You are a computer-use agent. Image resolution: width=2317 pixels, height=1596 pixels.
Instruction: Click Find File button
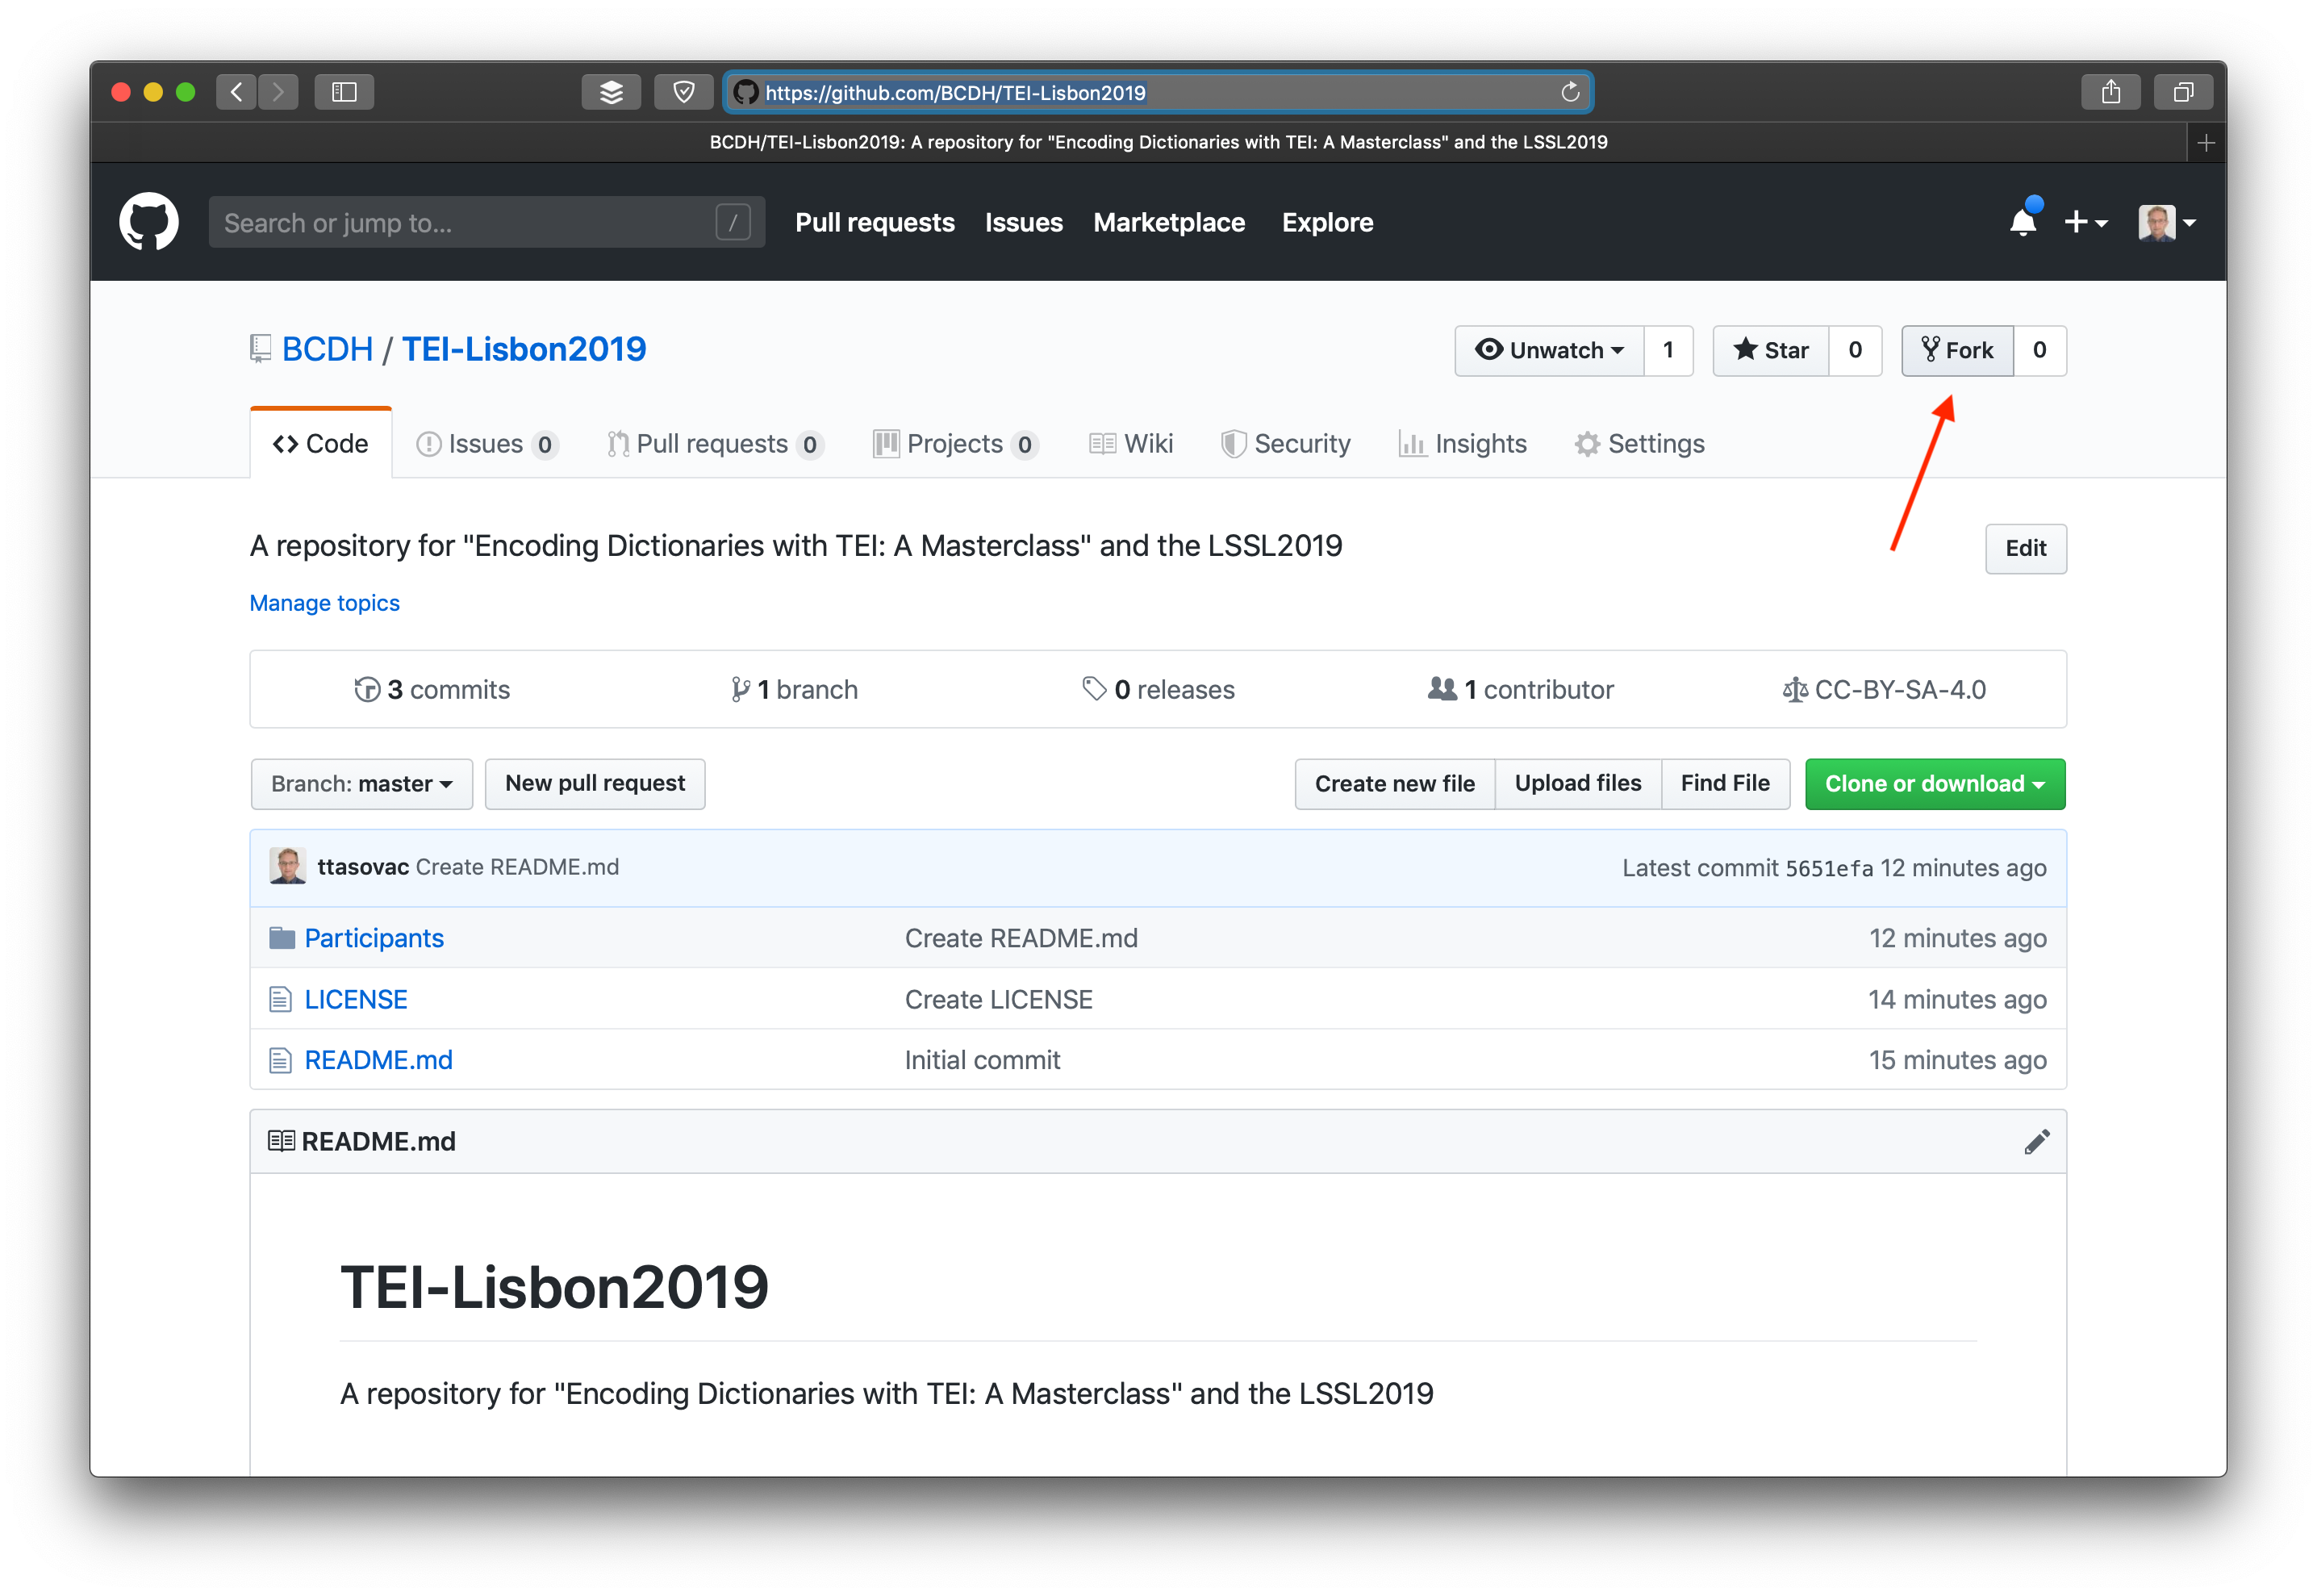[1726, 784]
